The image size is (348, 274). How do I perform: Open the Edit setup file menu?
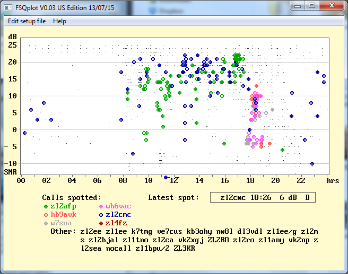pyautogui.click(x=27, y=21)
